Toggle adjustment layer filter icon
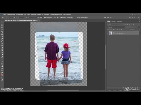This screenshot has width=141, height=105. (127, 24)
